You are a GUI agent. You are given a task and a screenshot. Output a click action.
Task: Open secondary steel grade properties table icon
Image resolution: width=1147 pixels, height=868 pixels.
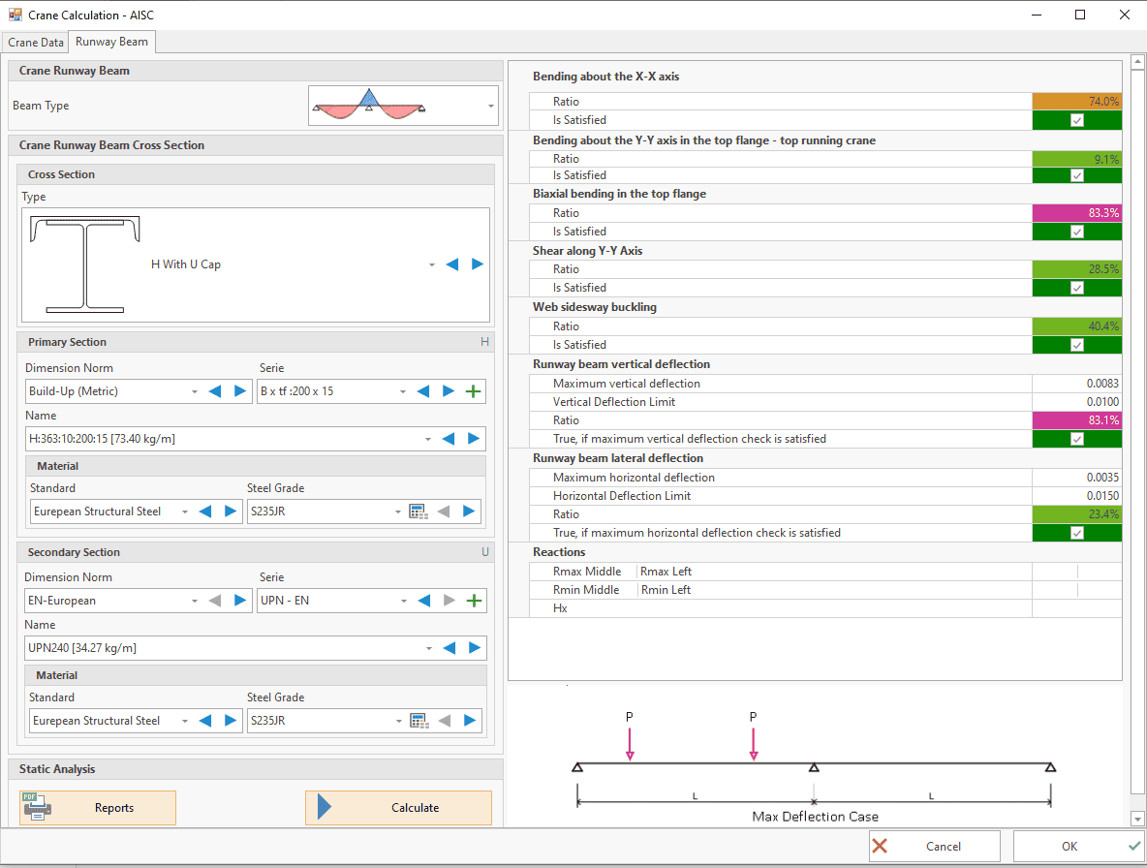[x=418, y=721]
